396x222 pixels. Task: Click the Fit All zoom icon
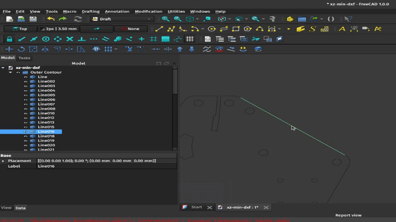pyautogui.click(x=166, y=19)
